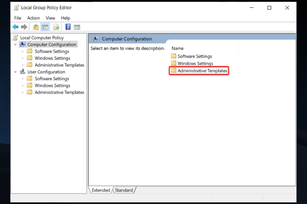Viewport: 307px width, 204px height.
Task: Select User Configuration label in the tree
Action: tap(46, 72)
